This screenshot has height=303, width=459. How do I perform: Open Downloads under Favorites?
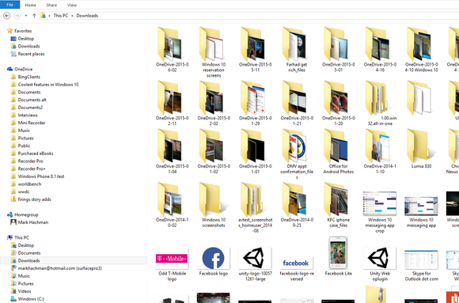(28, 46)
